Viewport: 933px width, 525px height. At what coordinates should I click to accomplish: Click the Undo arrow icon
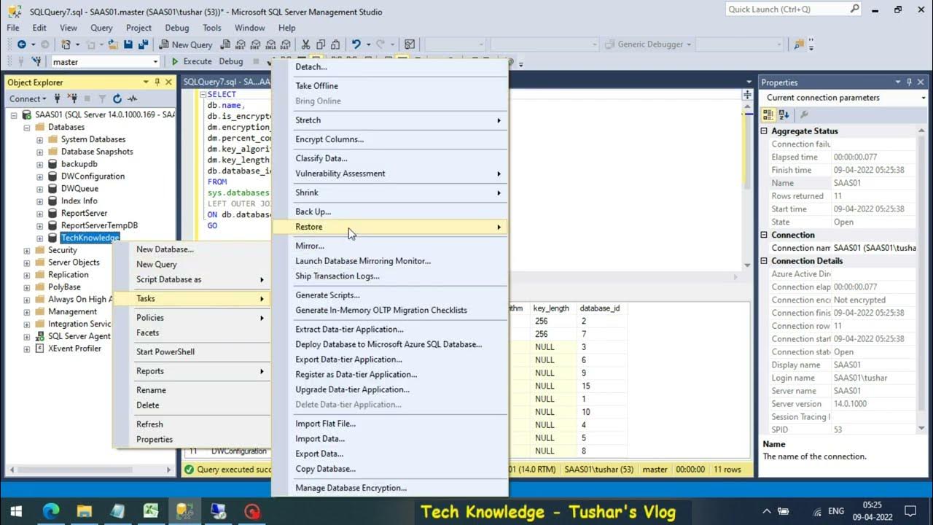pos(356,44)
